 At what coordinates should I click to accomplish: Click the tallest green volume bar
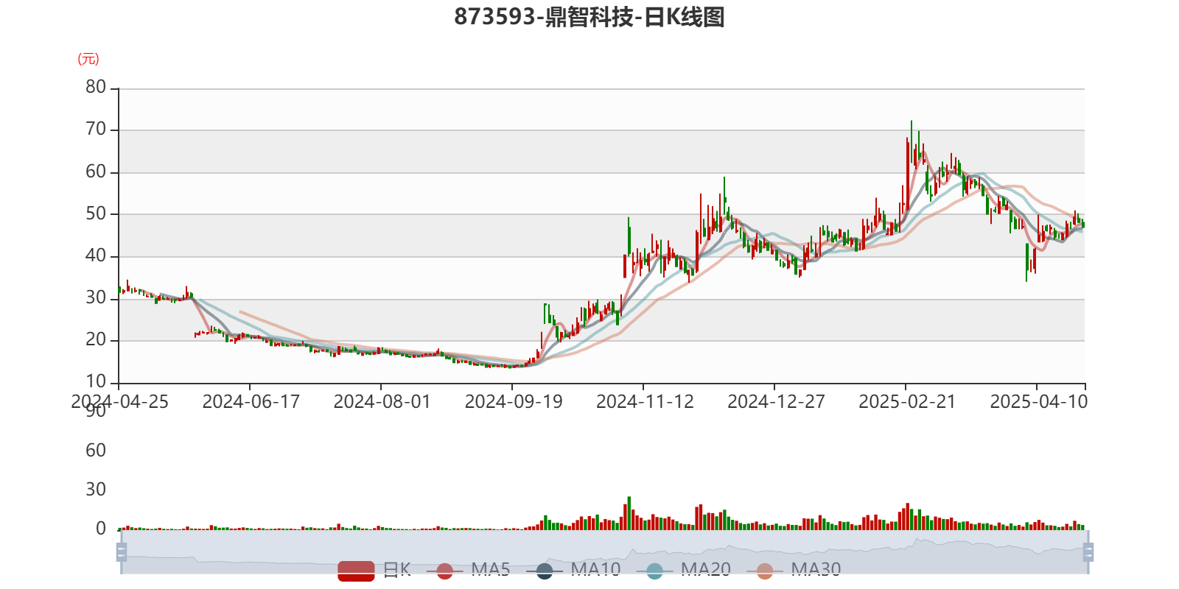(629, 512)
